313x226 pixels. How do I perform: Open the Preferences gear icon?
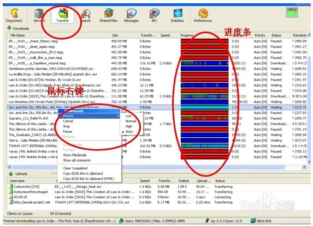click(x=203, y=15)
